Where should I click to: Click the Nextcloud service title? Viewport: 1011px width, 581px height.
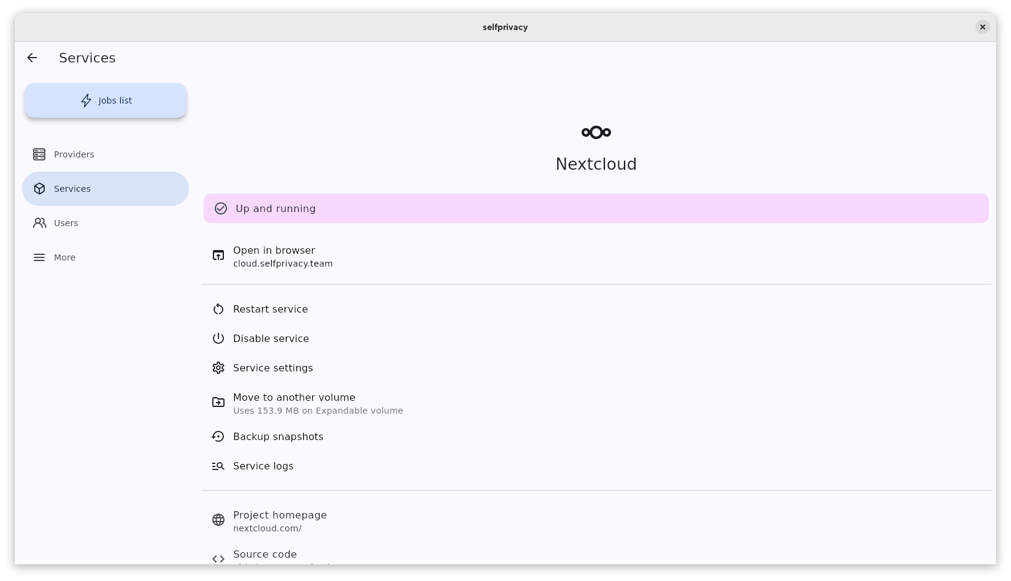(x=596, y=164)
